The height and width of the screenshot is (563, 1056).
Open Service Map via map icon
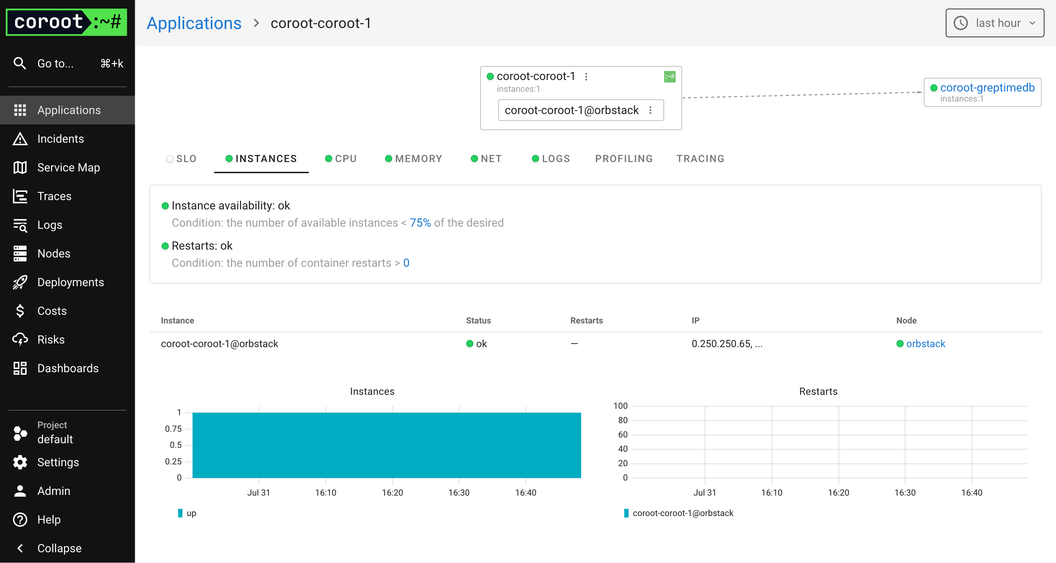coord(20,168)
